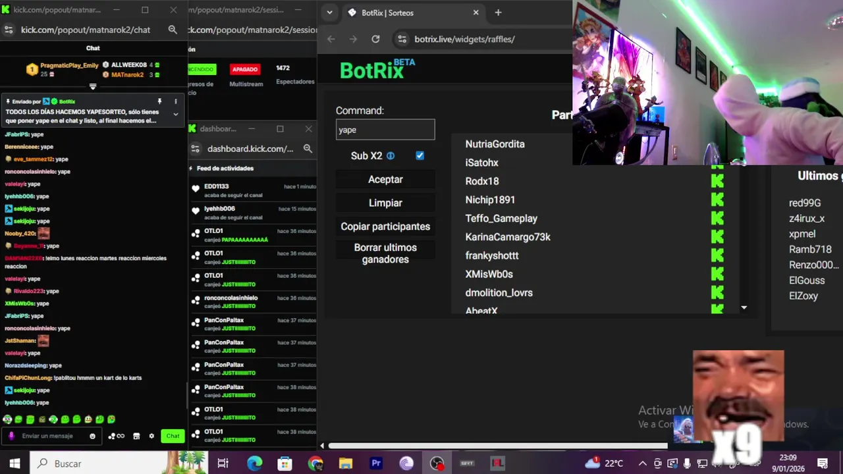Clear the raffle with the Limpiar button
843x474 pixels.
point(385,203)
